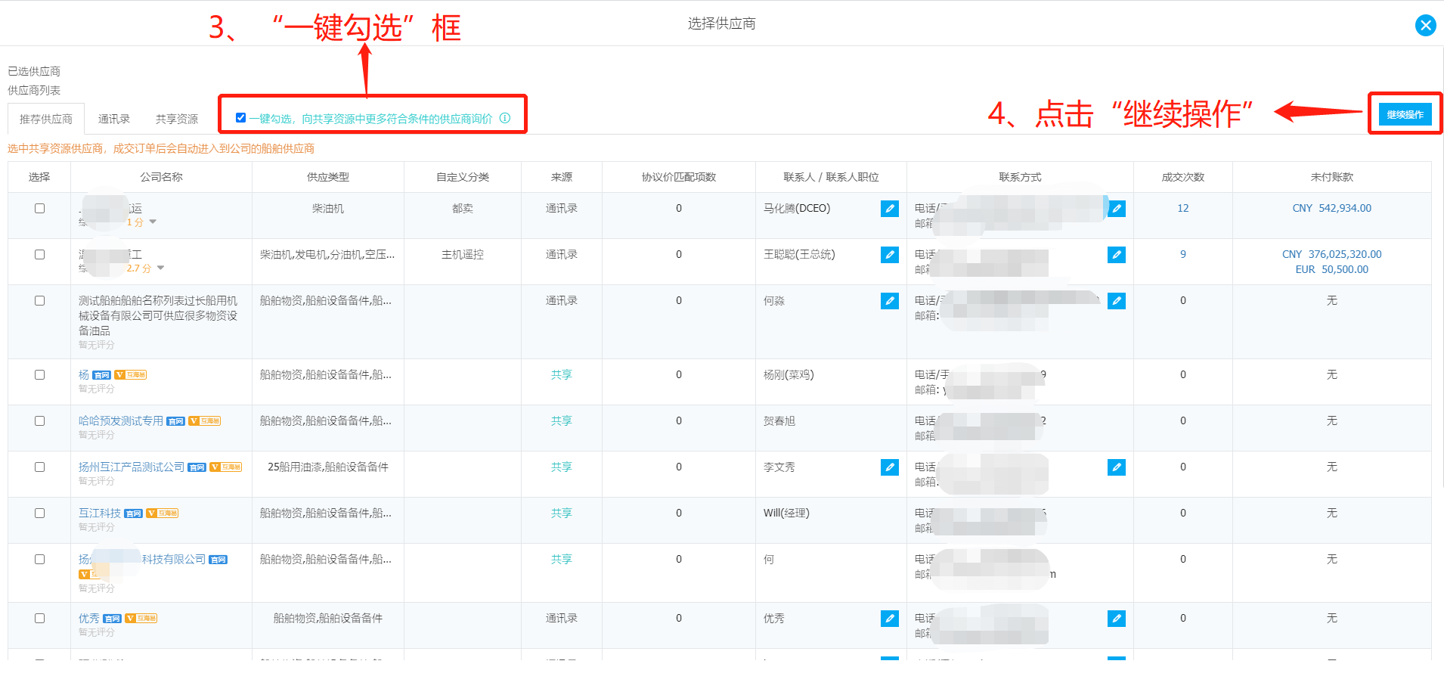The width and height of the screenshot is (1444, 695).
Task: Check the 扬州互江产品测试公司 row
Action: (x=39, y=467)
